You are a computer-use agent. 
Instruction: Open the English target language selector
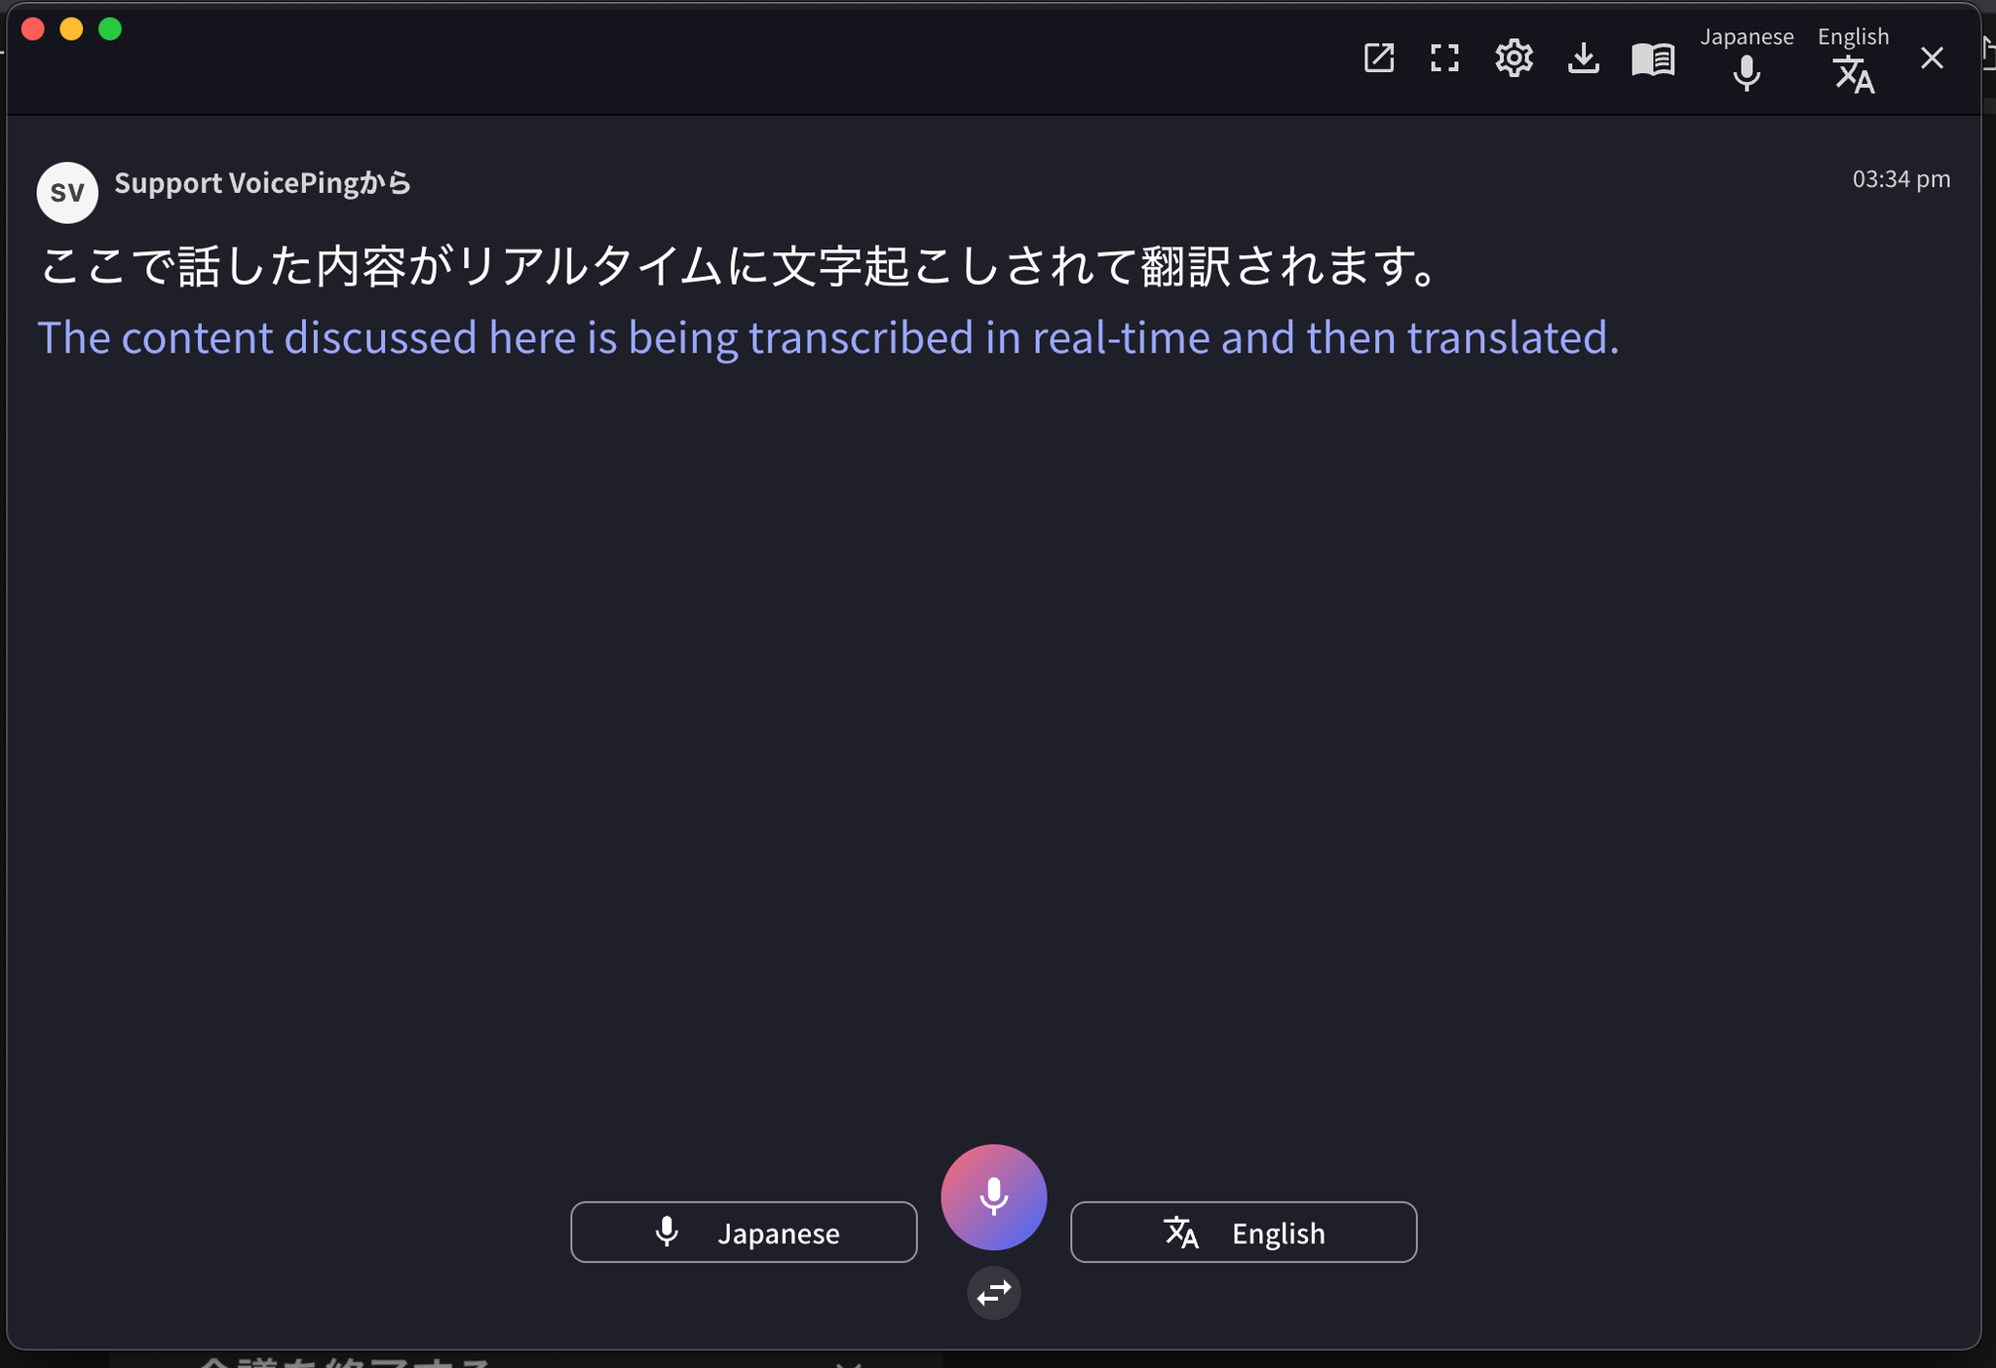(x=1243, y=1232)
